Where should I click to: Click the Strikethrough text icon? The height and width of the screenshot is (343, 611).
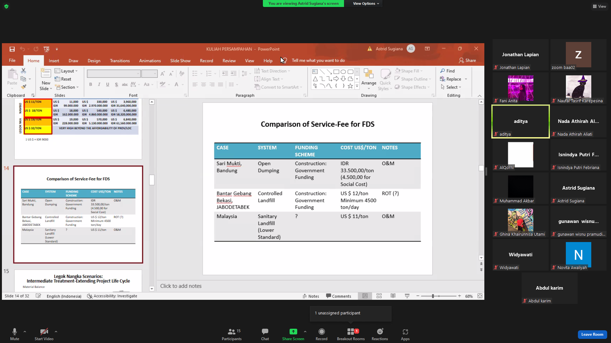(125, 84)
